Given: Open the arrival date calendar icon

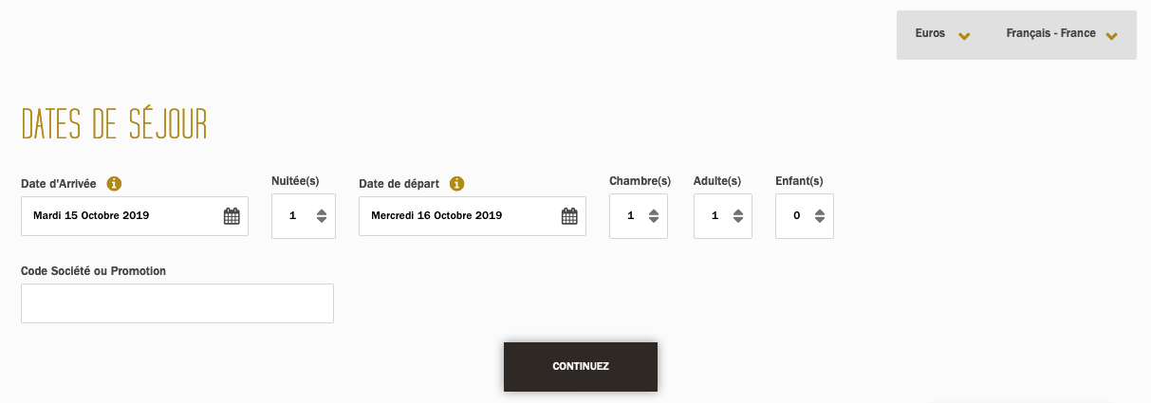Looking at the screenshot, I should [232, 216].
